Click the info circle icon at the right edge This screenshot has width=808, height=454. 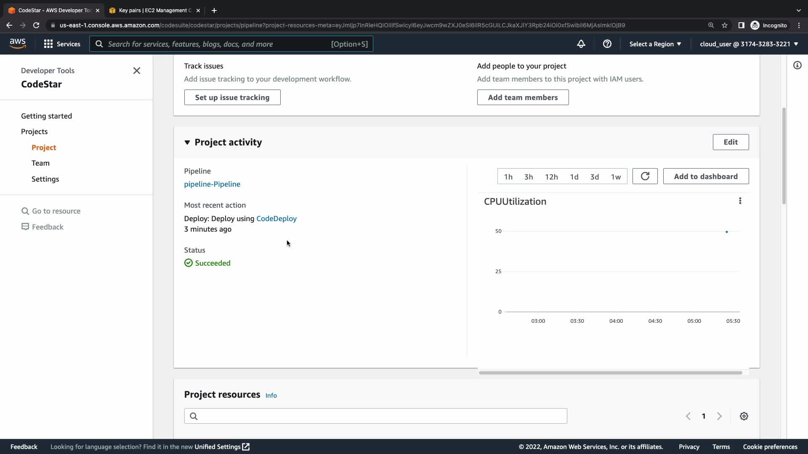(x=797, y=65)
